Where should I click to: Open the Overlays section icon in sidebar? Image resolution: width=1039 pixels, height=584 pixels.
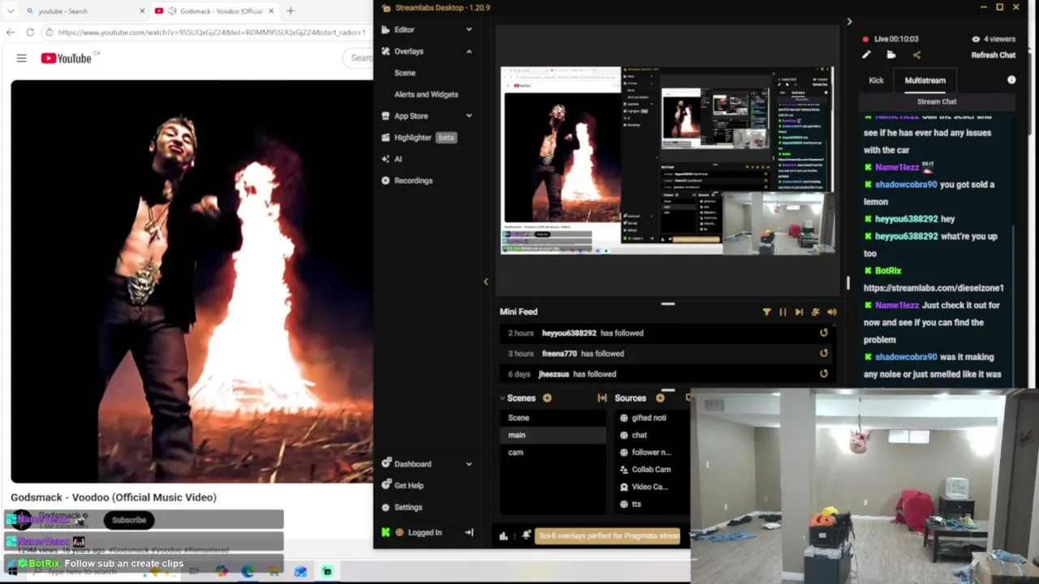[x=386, y=51]
